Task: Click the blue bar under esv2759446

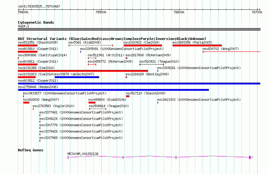Action: pos(113,90)
